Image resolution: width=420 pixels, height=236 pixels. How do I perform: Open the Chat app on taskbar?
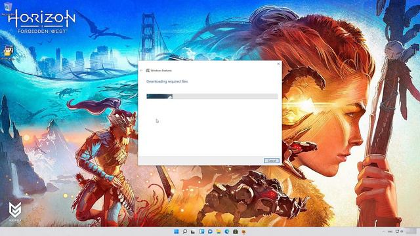coord(210,231)
